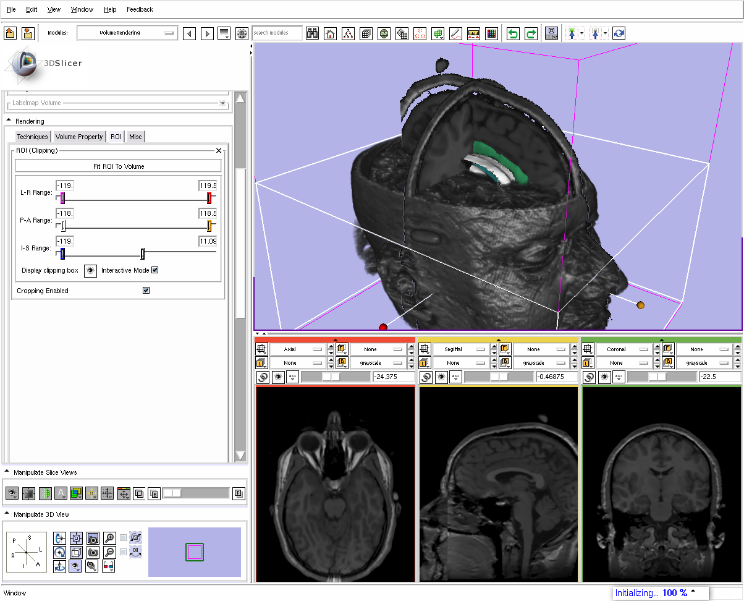
Task: Click the Feedback menu item
Action: [140, 9]
